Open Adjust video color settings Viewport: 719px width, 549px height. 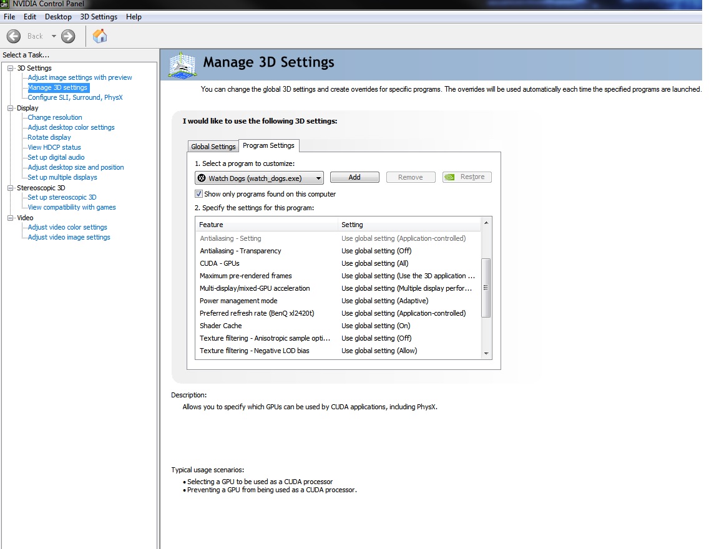pyautogui.click(x=67, y=227)
